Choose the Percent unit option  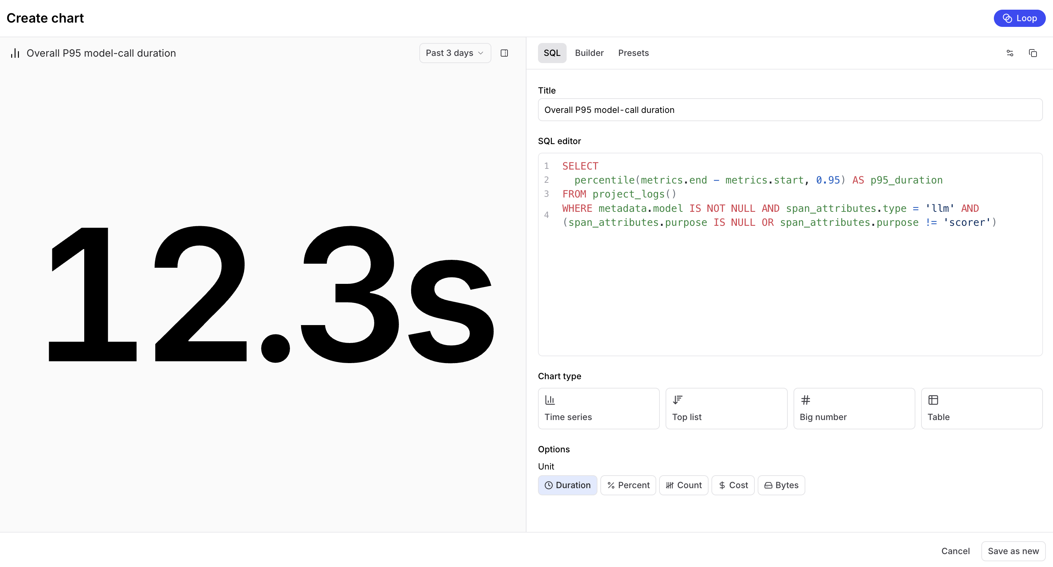point(628,485)
